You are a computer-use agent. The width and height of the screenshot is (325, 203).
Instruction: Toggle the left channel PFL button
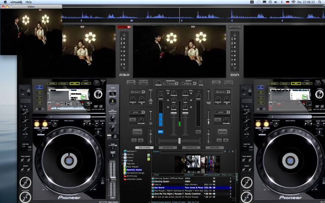pos(160,132)
